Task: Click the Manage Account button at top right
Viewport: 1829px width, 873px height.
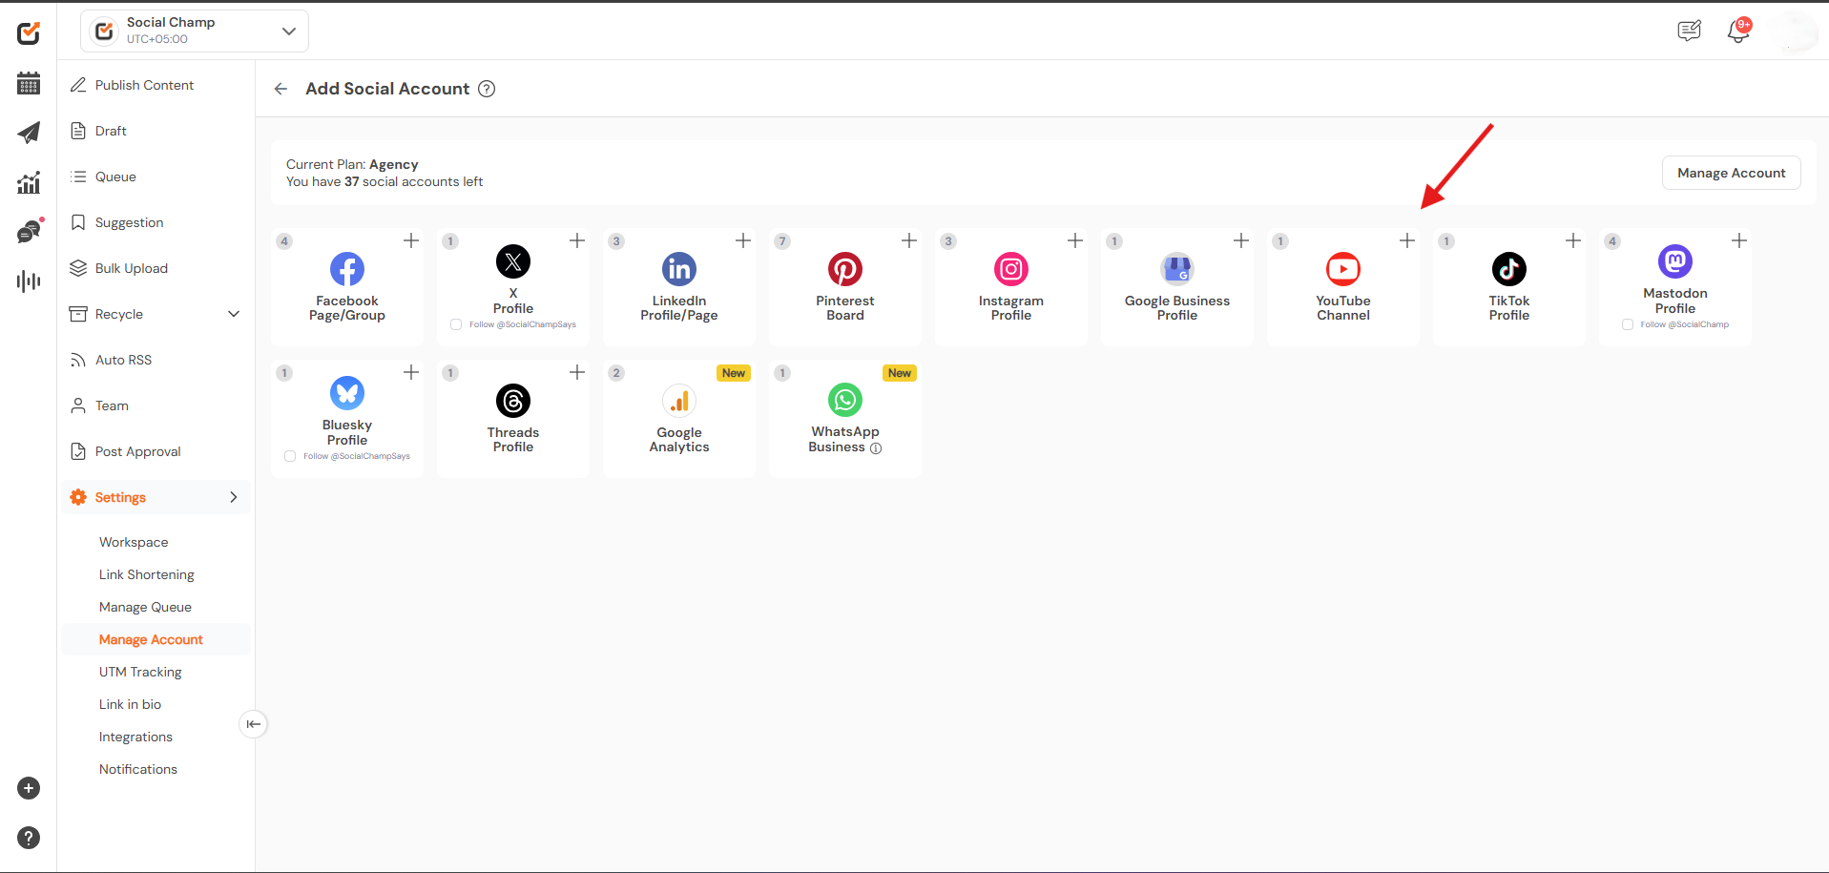Action: pyautogui.click(x=1731, y=173)
